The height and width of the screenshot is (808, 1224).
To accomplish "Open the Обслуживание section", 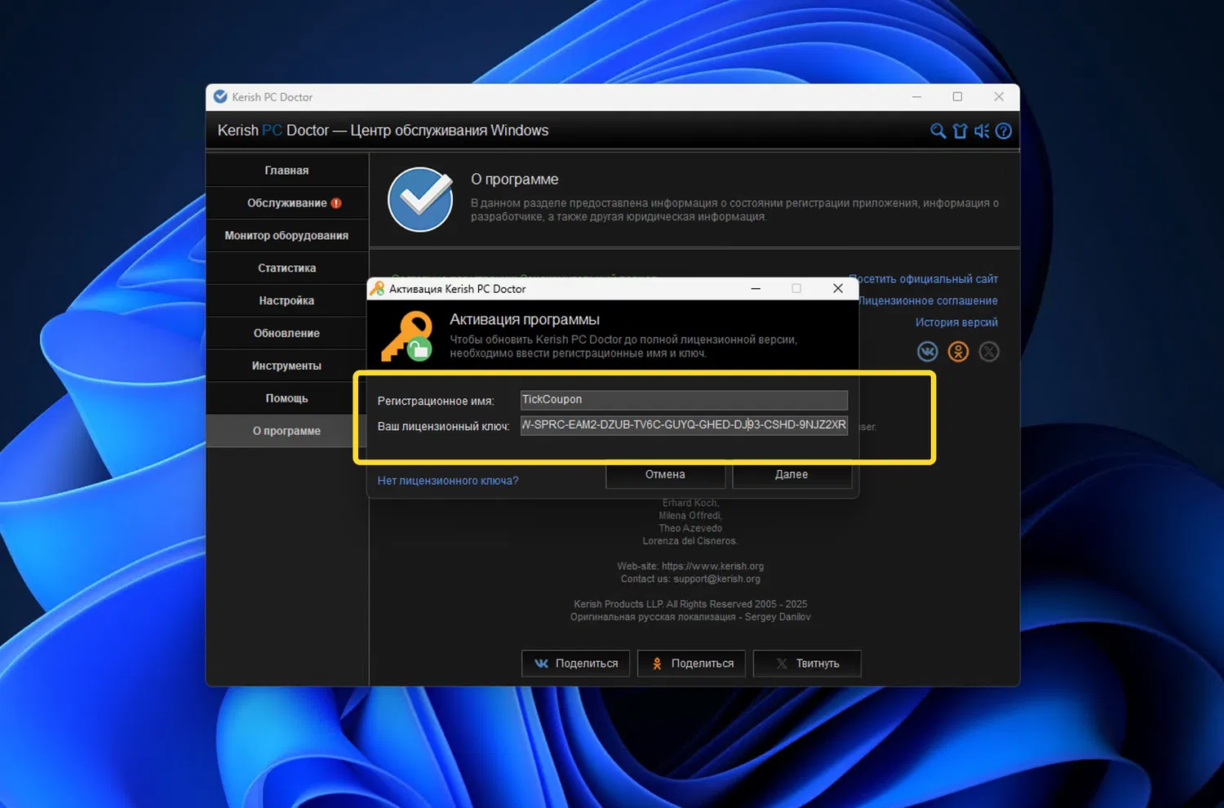I will pyautogui.click(x=287, y=203).
